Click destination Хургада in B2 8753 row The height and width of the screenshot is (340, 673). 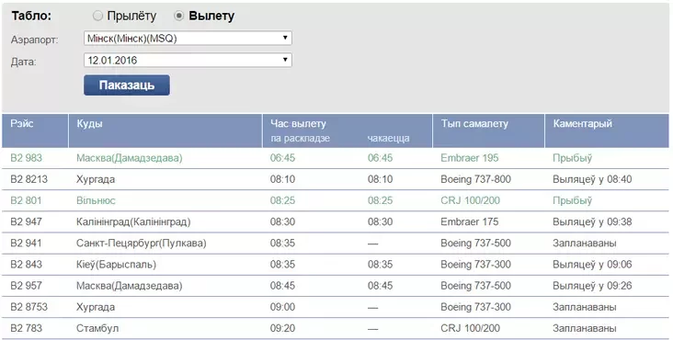coord(96,307)
